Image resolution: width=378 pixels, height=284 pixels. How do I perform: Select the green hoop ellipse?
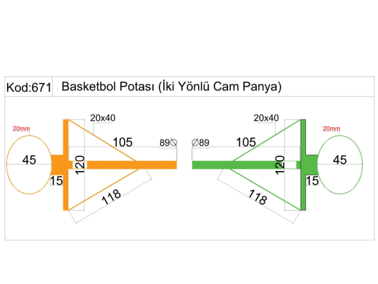(x=340, y=164)
